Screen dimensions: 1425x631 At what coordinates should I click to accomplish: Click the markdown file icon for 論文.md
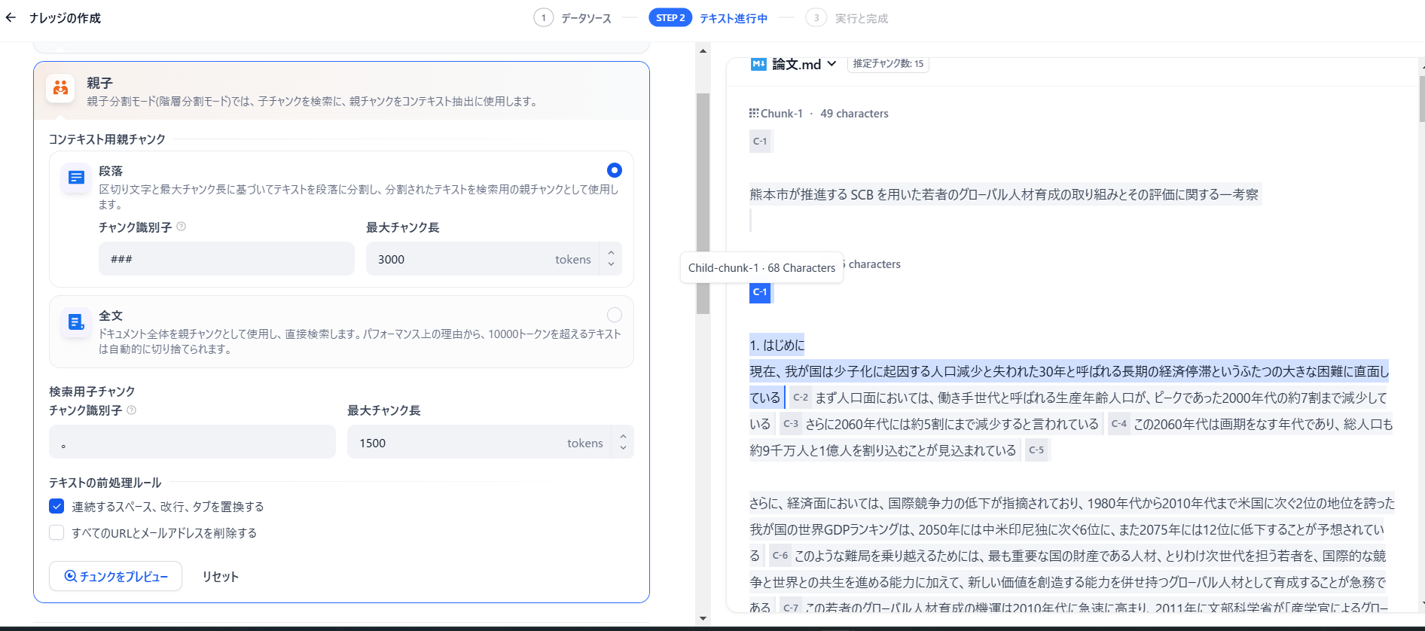(x=758, y=64)
